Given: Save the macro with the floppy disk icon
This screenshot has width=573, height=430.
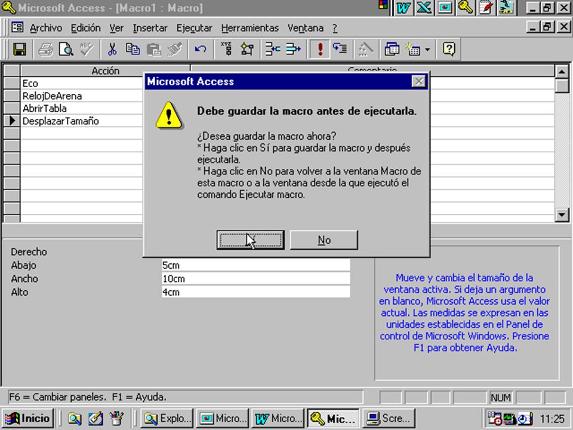Looking at the screenshot, I should tap(20, 49).
